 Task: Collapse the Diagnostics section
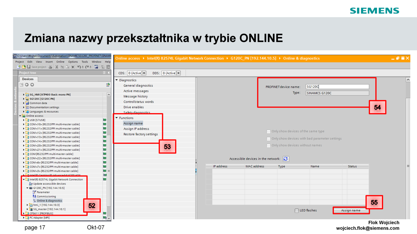coord(117,80)
